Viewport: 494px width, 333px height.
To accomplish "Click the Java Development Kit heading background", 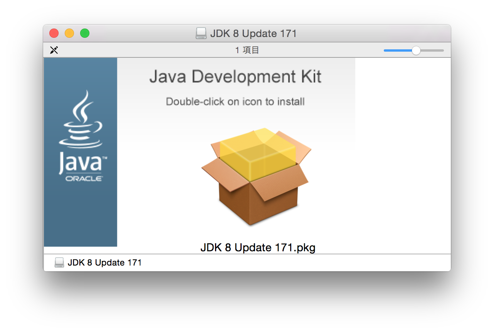I will coord(235,76).
